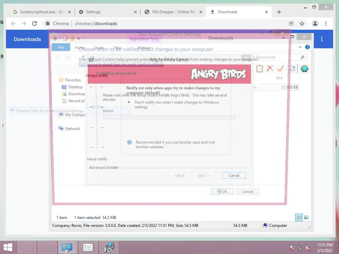This screenshot has height=254, width=339.
Task: Open Chrome's three-dot main menu
Action: (x=326, y=23)
